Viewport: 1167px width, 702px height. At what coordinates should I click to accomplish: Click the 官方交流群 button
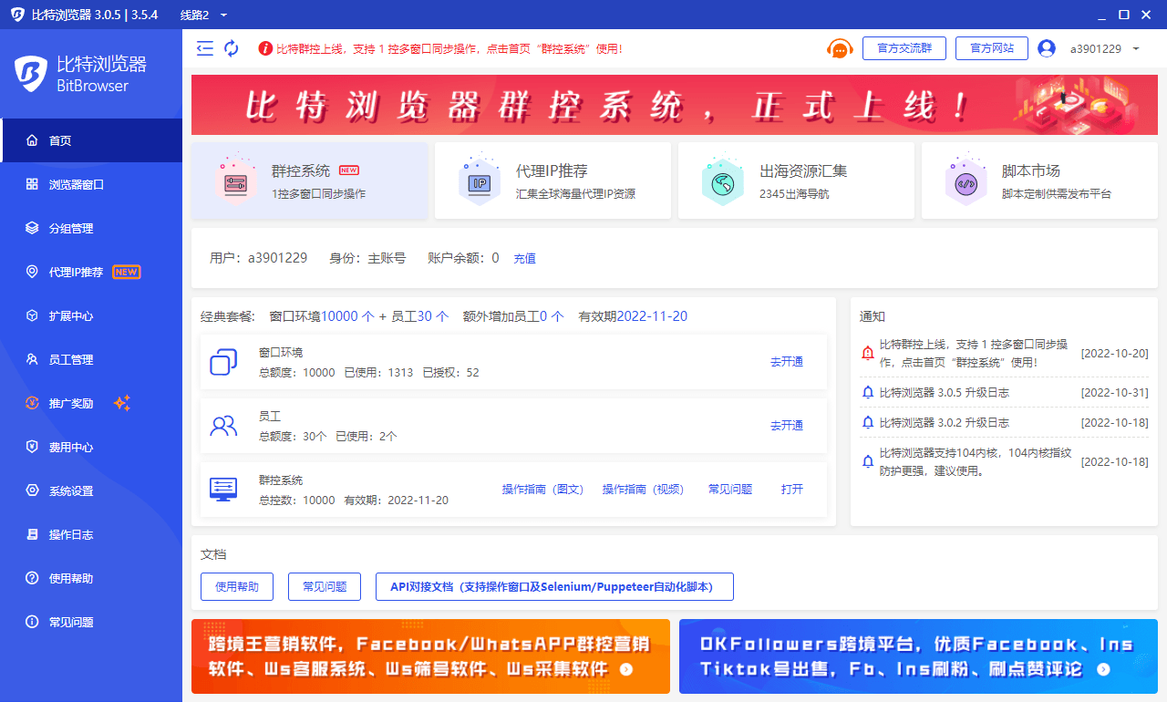(904, 48)
